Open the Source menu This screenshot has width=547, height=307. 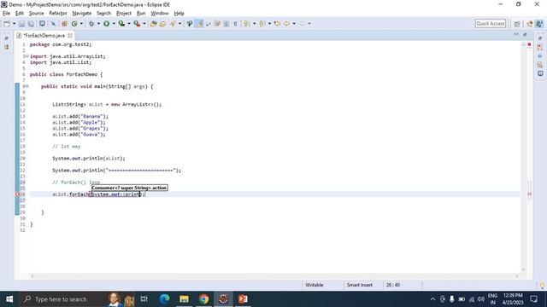coord(36,14)
